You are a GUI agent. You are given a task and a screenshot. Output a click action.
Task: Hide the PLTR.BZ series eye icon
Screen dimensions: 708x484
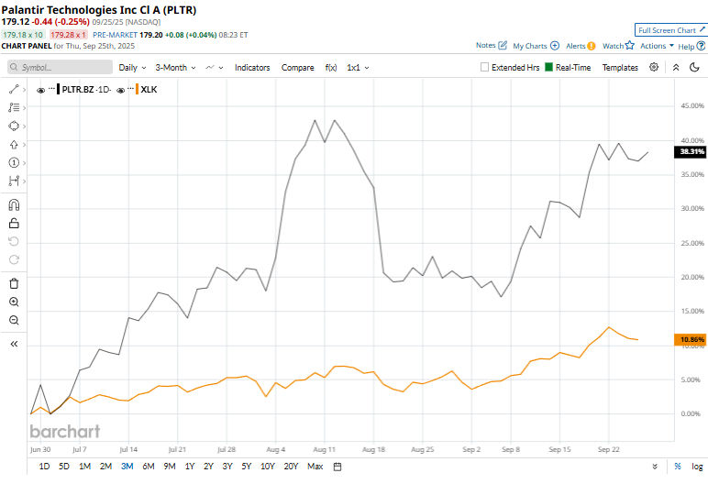click(x=40, y=90)
